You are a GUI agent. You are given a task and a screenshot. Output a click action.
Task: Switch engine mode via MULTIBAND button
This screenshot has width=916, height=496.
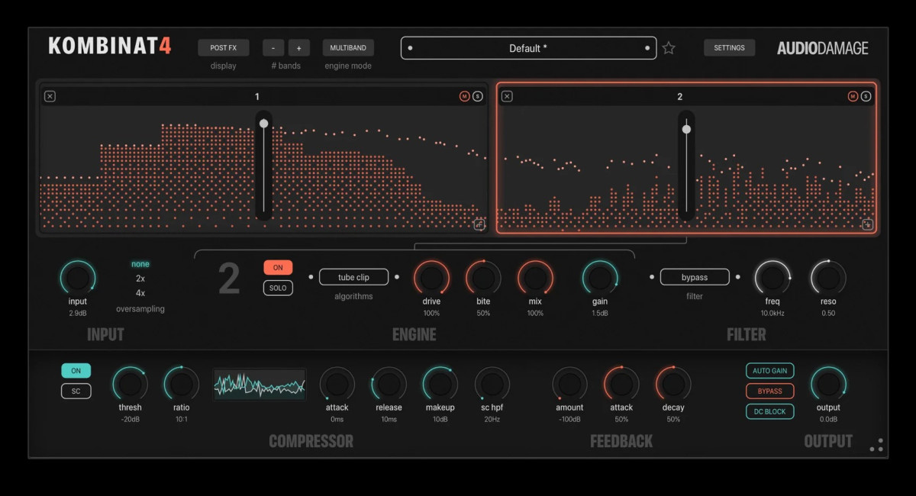click(348, 48)
